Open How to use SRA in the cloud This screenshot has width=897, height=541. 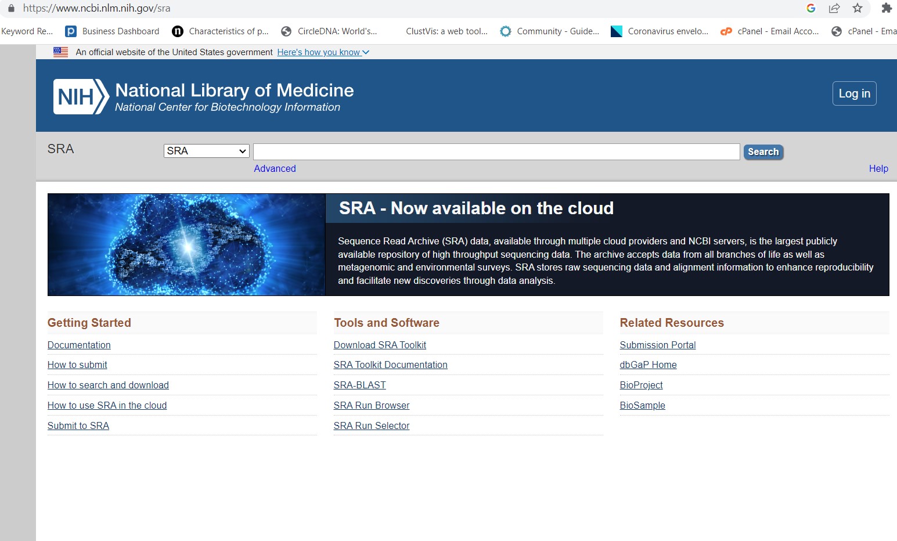107,405
